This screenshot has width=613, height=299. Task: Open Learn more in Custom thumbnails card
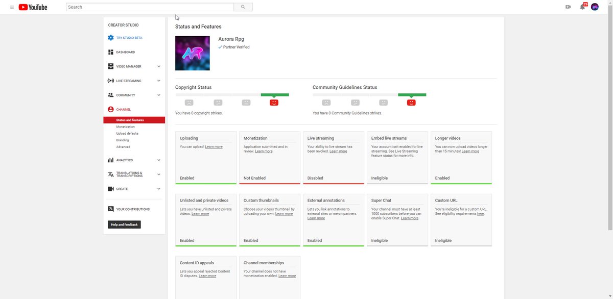tap(284, 214)
